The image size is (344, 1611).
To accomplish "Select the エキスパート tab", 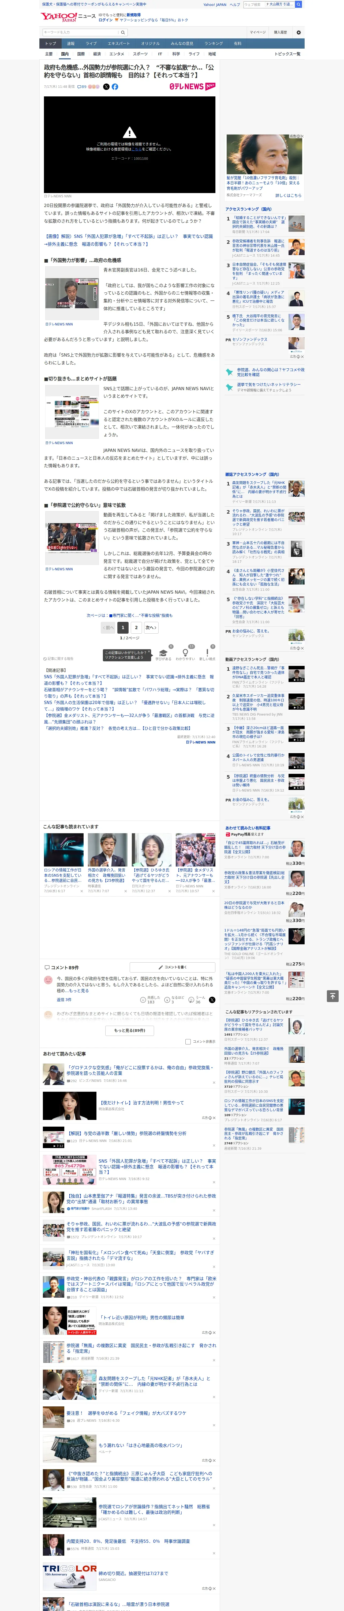I will pos(119,43).
